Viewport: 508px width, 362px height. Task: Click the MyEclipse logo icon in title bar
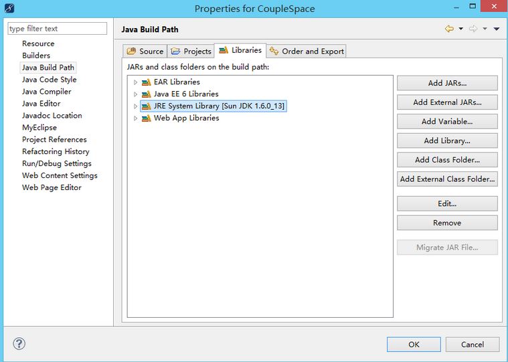click(9, 8)
